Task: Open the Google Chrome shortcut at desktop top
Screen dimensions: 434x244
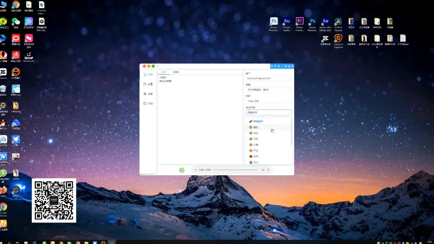Action: pyautogui.click(x=16, y=6)
